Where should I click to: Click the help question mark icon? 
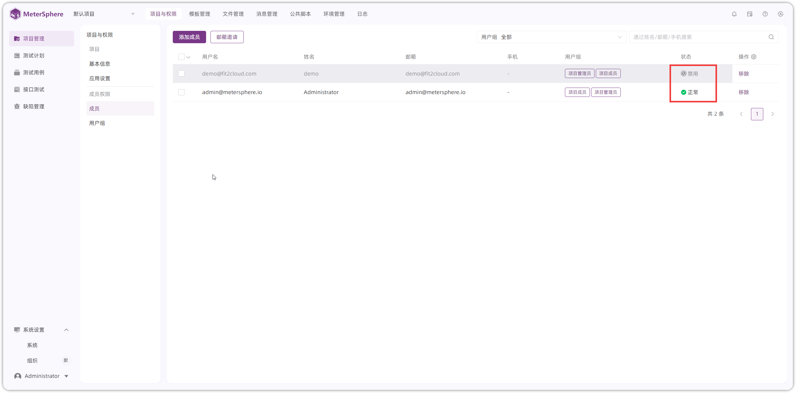tap(765, 14)
